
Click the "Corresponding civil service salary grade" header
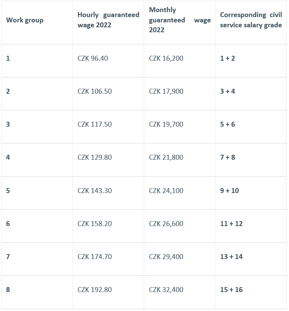[251, 20]
